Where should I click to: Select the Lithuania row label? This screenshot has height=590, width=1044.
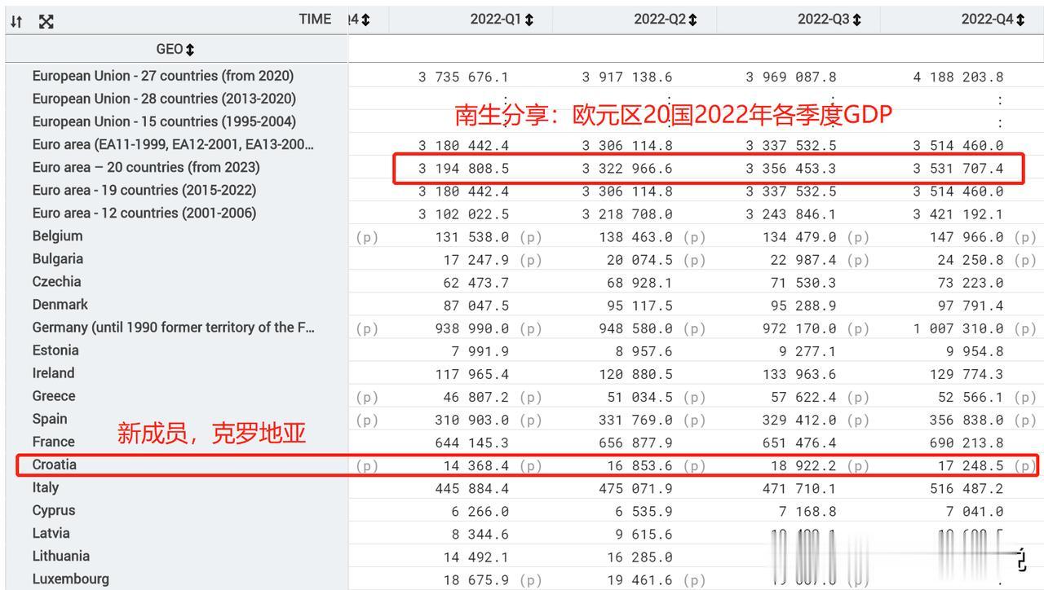(60, 555)
